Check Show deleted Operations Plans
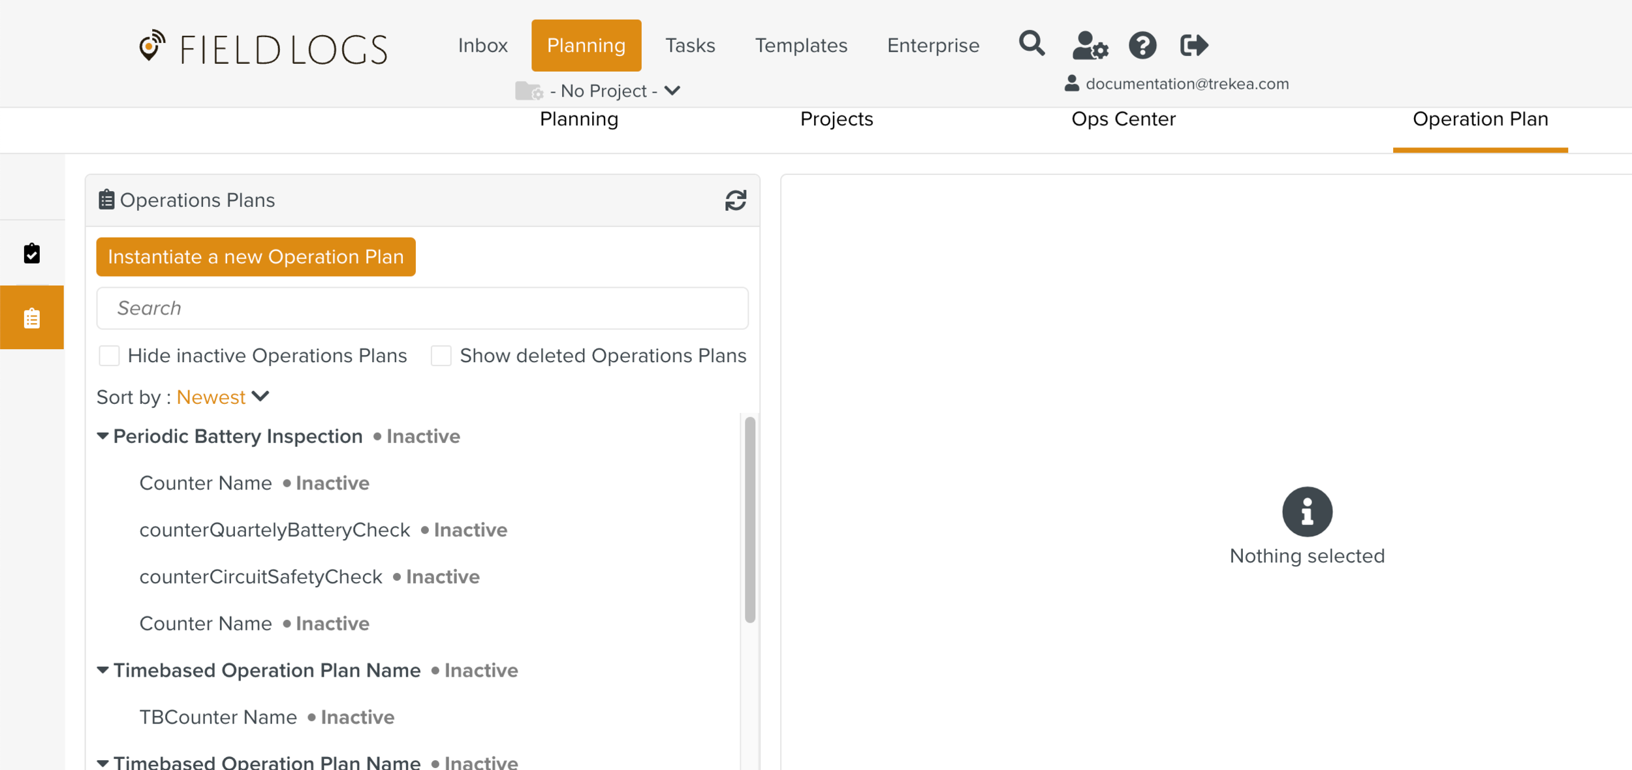The width and height of the screenshot is (1632, 770). [441, 356]
